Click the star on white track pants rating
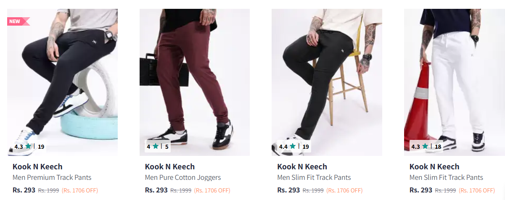 point(425,146)
